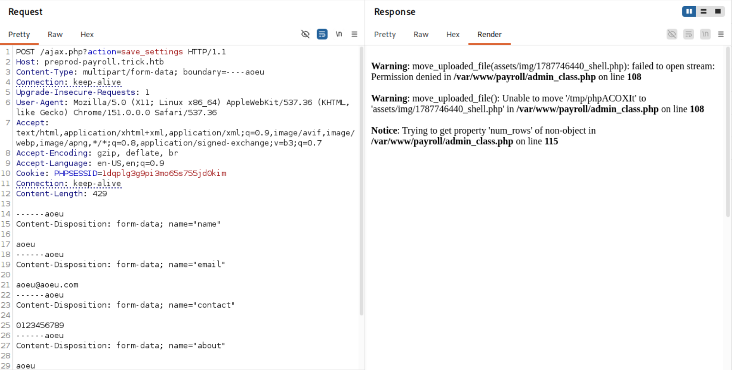The image size is (732, 370).
Task: Switch to Response Raw tab
Action: click(x=421, y=34)
